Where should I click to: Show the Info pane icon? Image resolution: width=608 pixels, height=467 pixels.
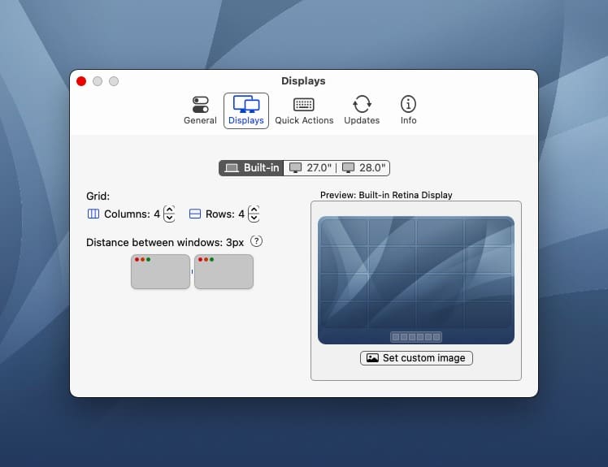(x=408, y=110)
